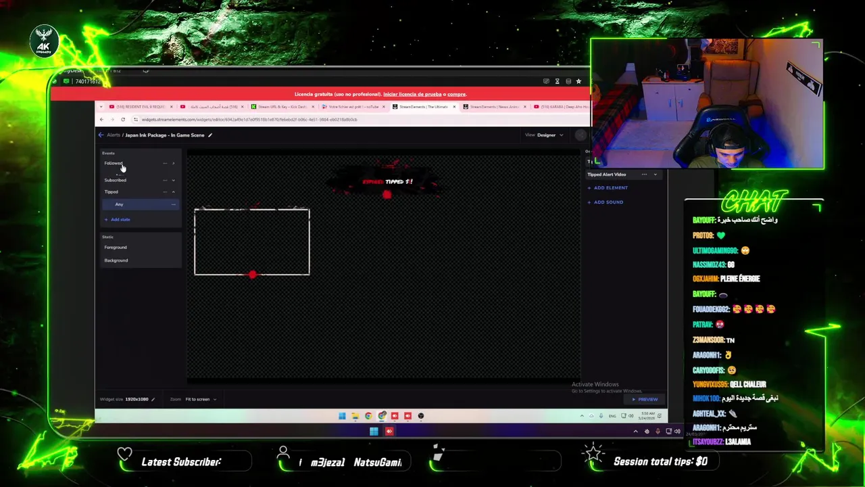Screen dimensions: 865x487
Task: Reload the page with refresh icon
Action: coord(123,120)
